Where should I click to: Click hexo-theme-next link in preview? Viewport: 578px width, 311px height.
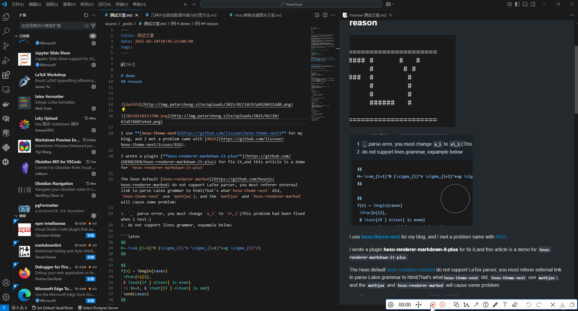pos(381,237)
